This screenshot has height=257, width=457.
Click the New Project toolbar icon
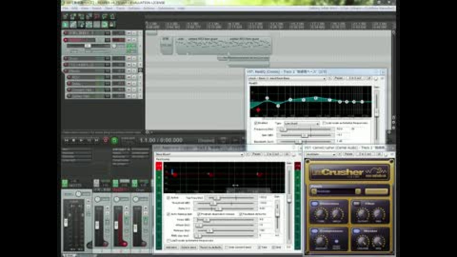pyautogui.click(x=65, y=16)
